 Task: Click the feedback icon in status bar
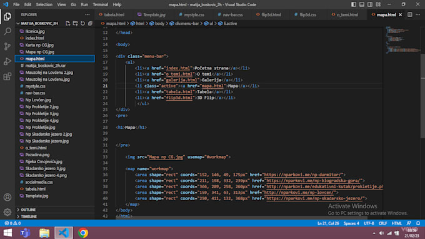(x=409, y=223)
